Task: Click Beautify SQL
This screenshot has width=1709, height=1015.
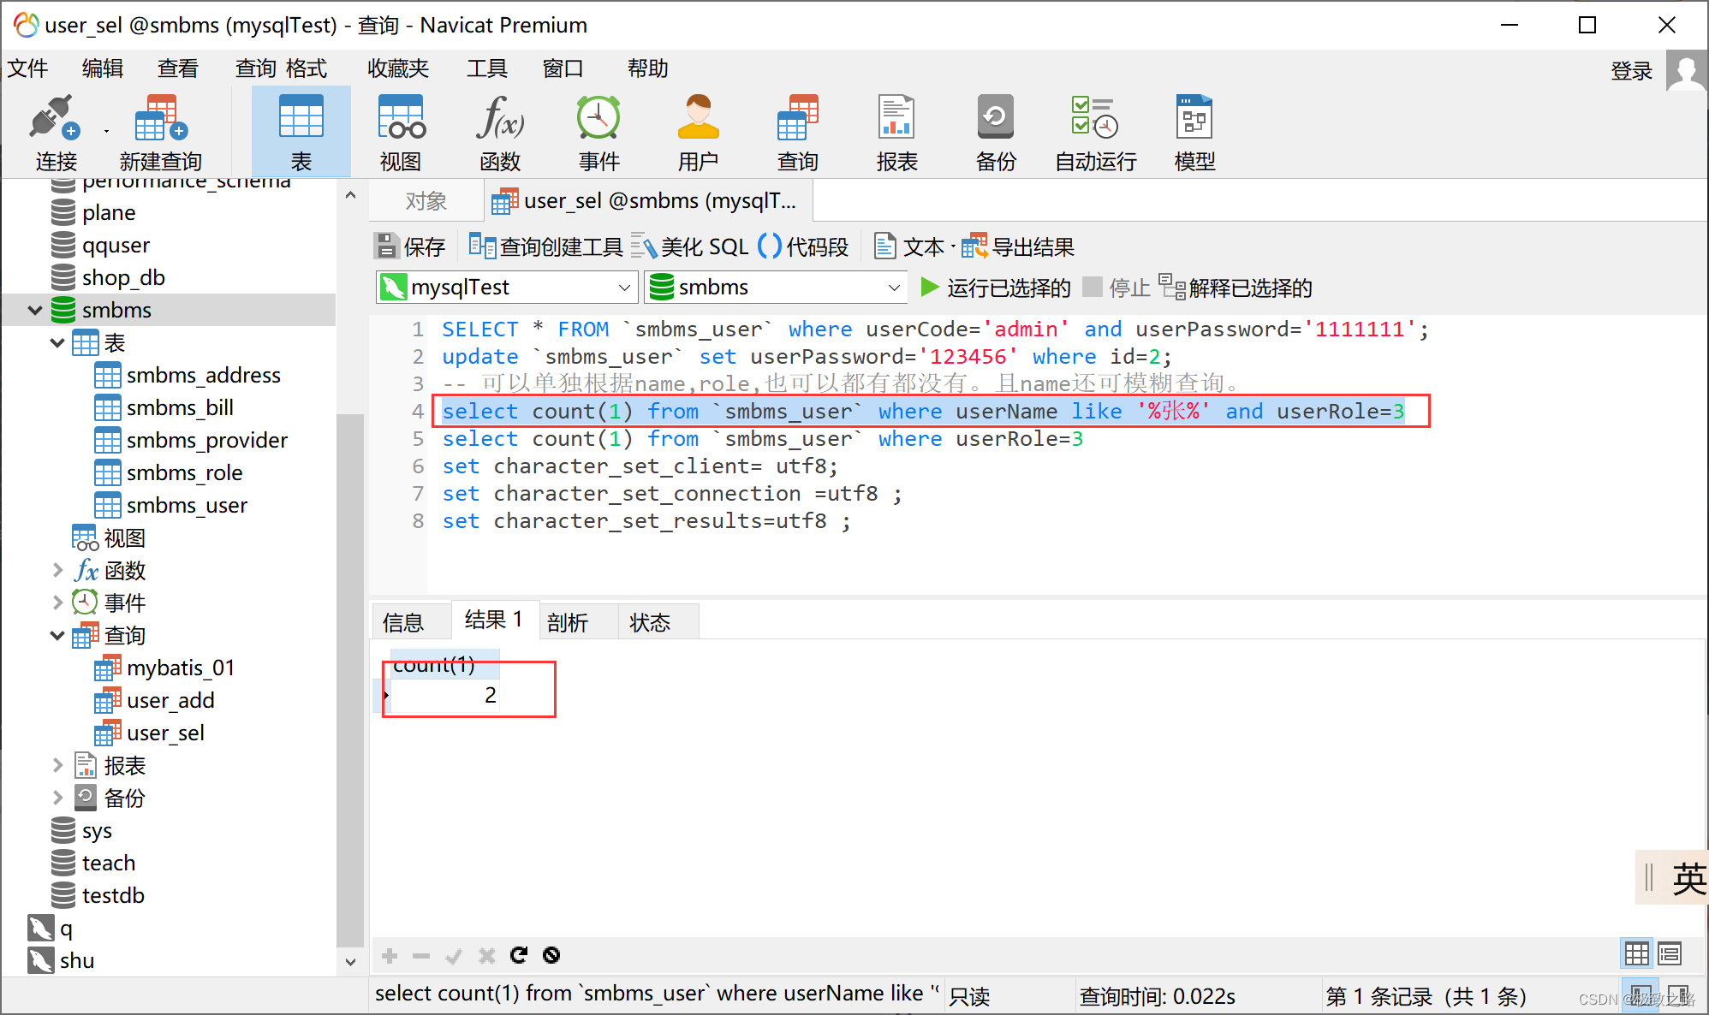Action: pos(690,246)
